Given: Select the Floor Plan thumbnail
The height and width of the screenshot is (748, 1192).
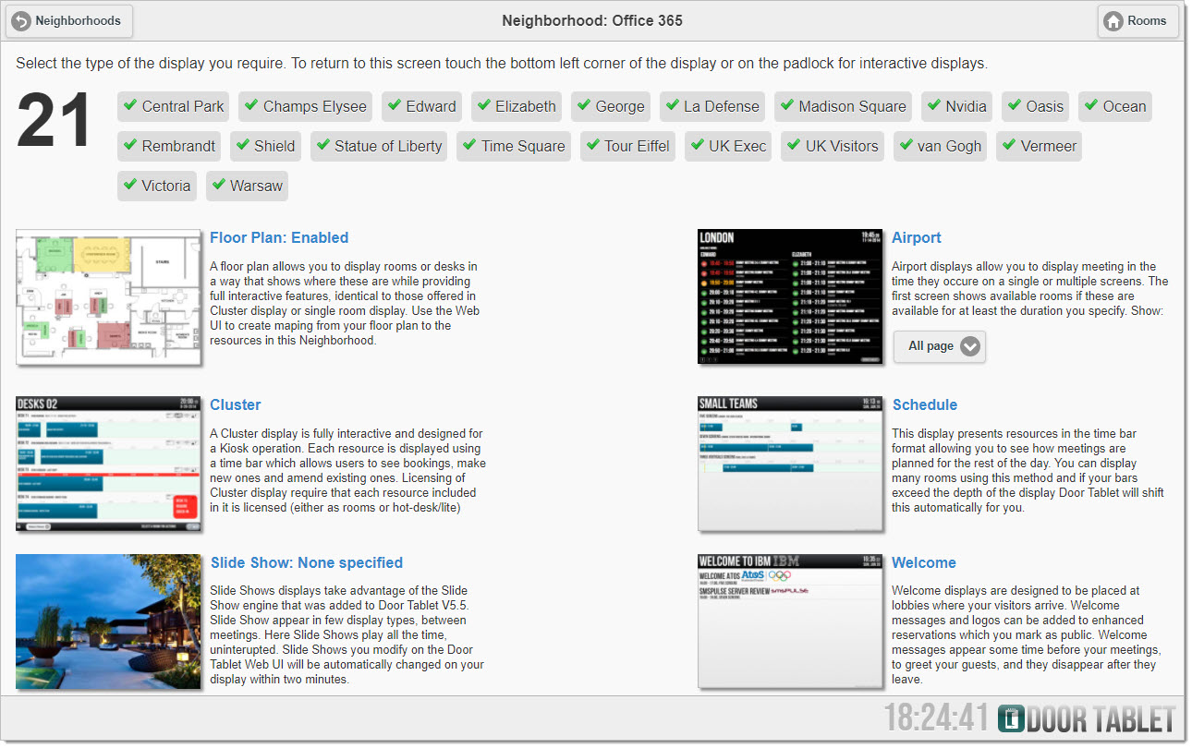Looking at the screenshot, I should [108, 296].
